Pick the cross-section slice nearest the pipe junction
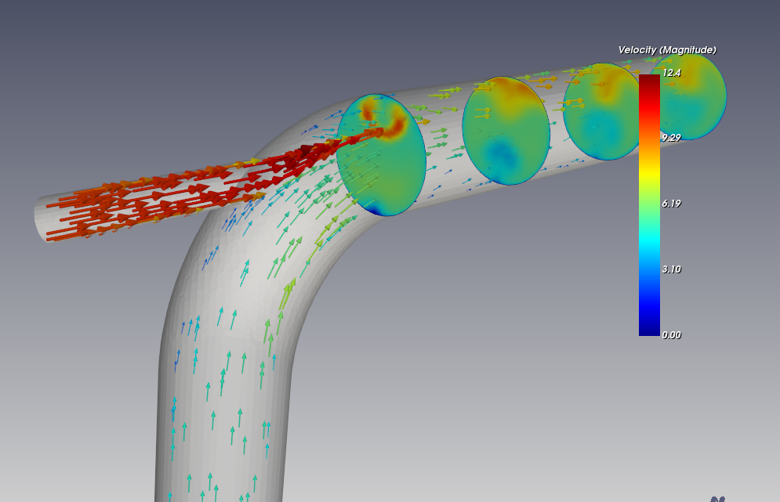This screenshot has height=502, width=780. (381, 154)
